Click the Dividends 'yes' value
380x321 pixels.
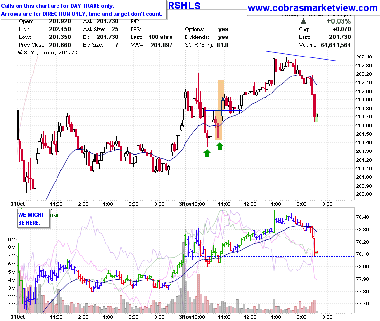point(223,37)
